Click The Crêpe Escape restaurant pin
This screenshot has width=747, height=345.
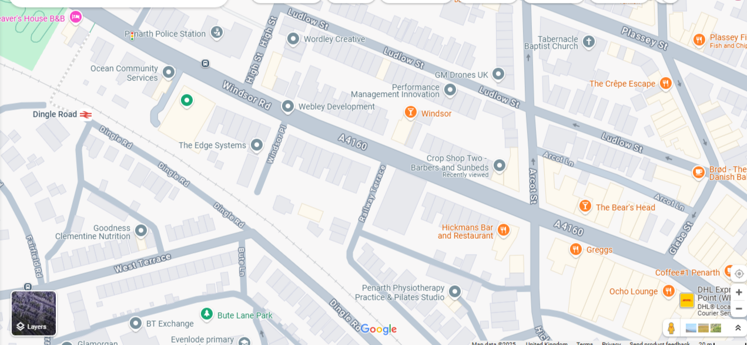665,83
